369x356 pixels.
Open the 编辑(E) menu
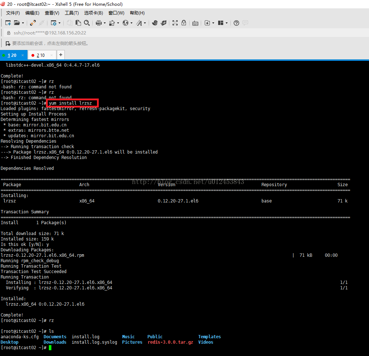(x=32, y=13)
